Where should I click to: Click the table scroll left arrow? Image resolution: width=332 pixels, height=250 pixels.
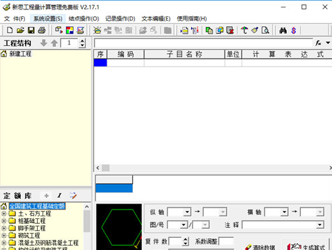[98, 168]
